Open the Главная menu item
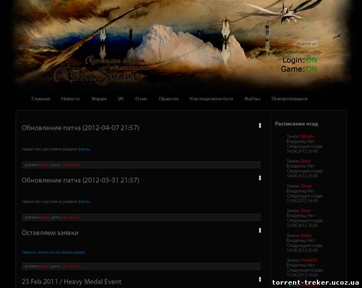362x288 pixels. (x=41, y=99)
